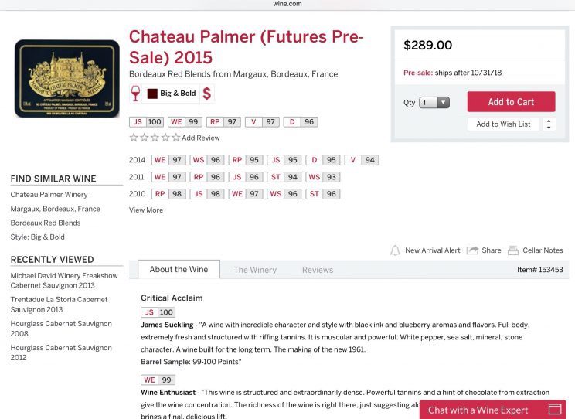Click the Share arrow icon

click(472, 250)
